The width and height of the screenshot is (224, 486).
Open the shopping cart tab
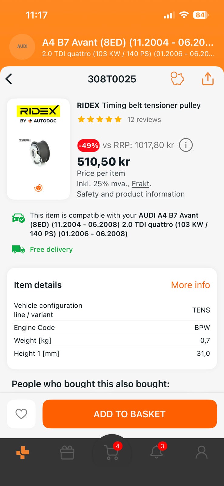[x=112, y=452]
